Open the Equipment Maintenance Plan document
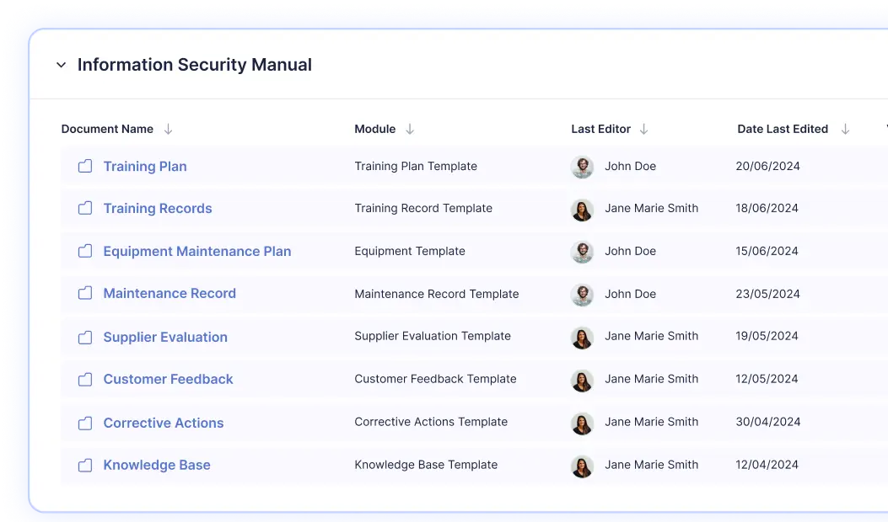The width and height of the screenshot is (888, 522). point(197,251)
